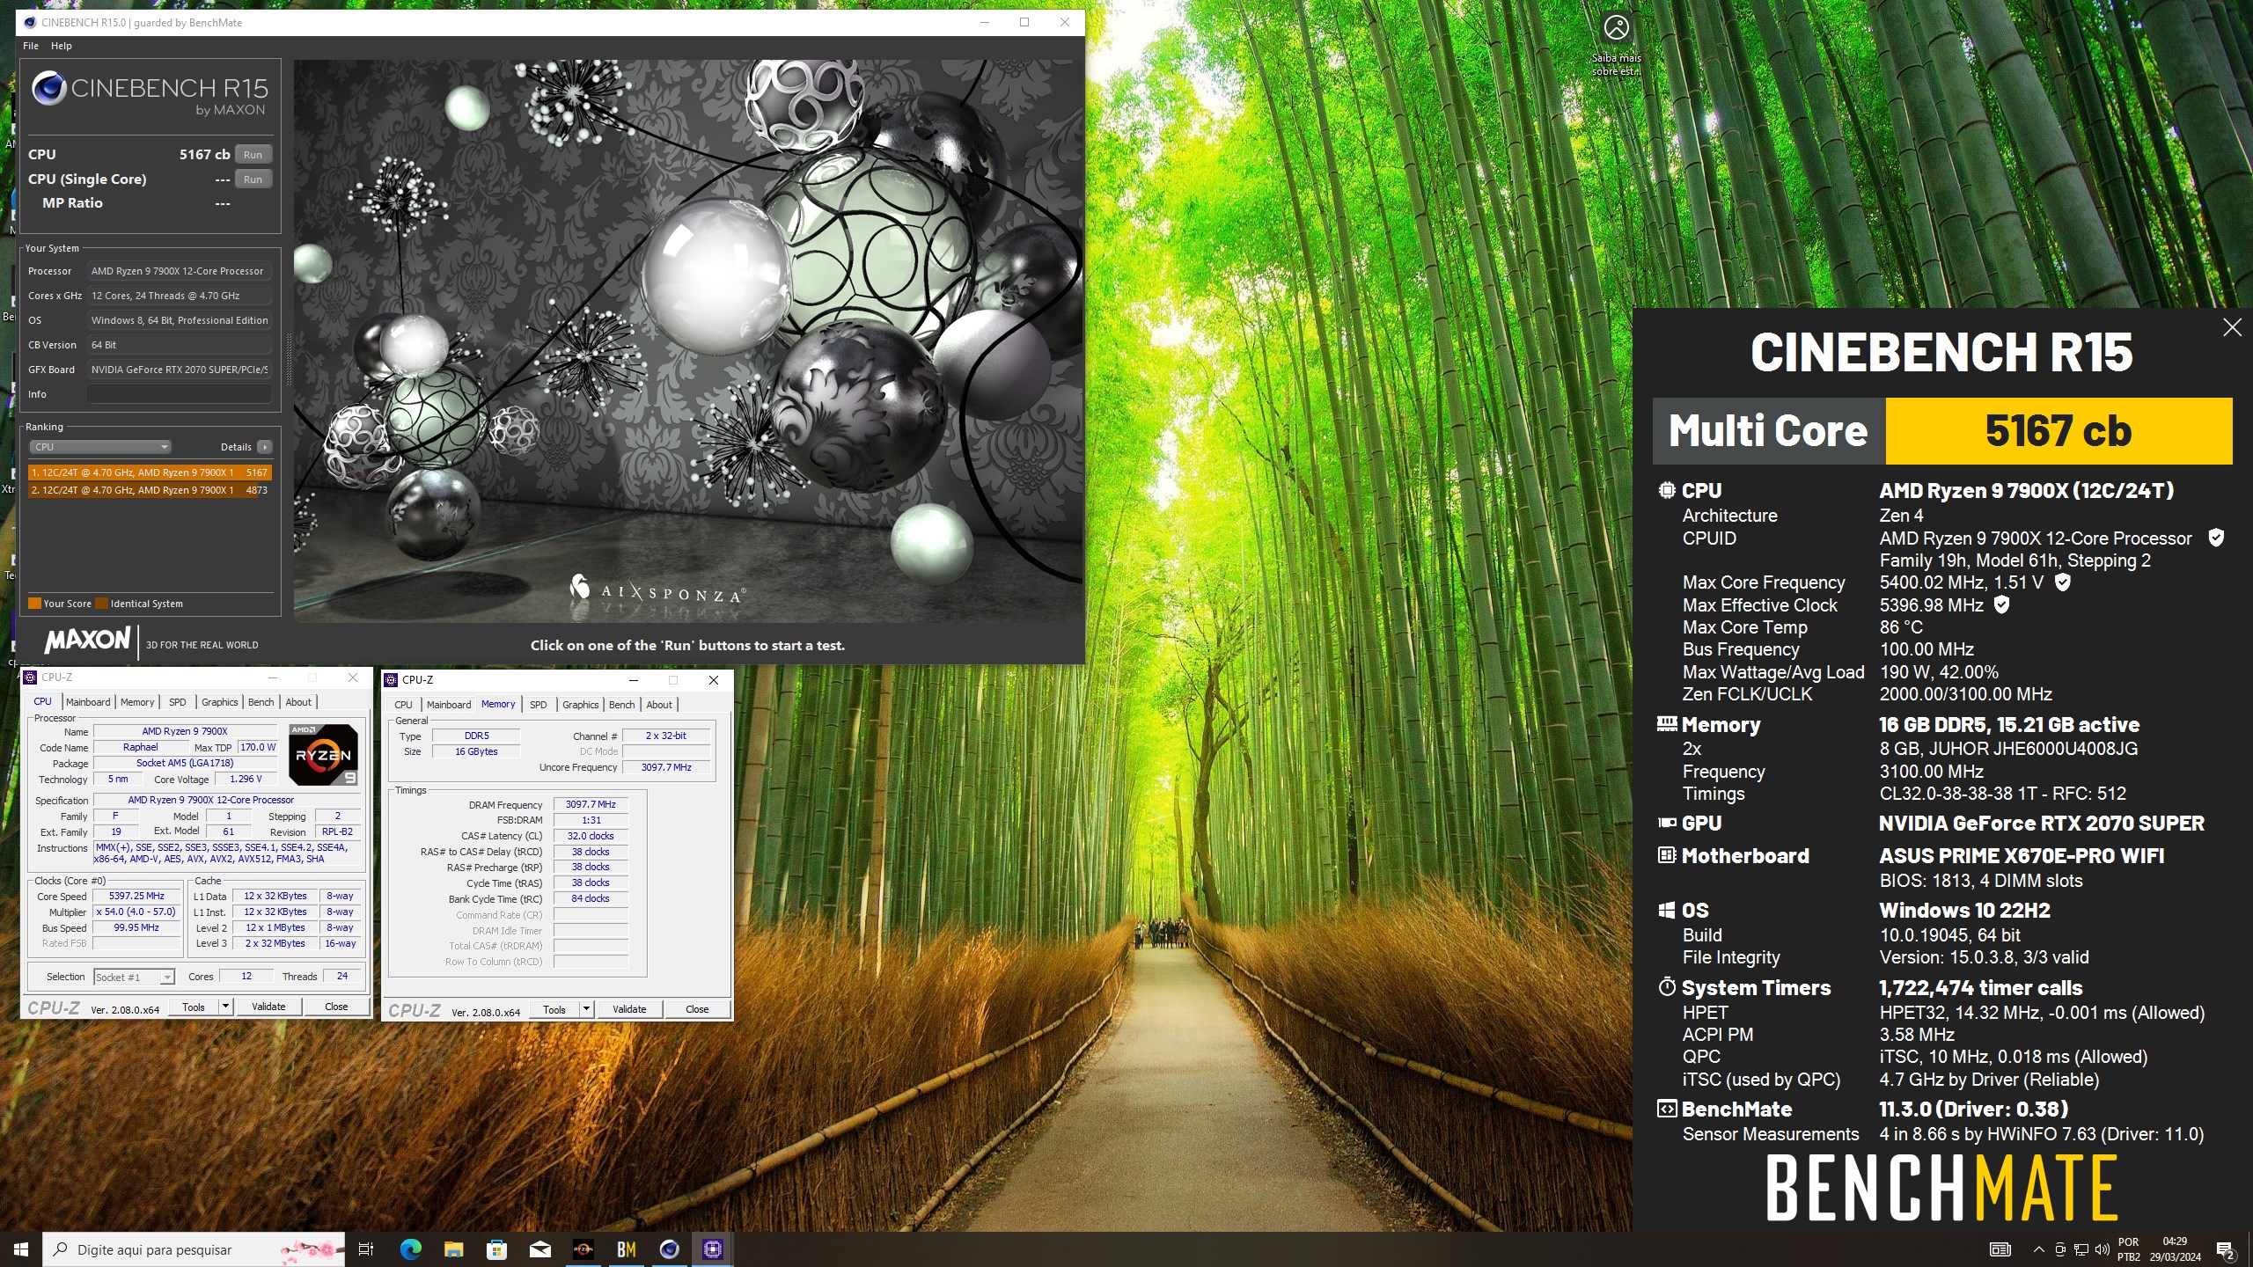Open File Explorer from taskbar

453,1249
